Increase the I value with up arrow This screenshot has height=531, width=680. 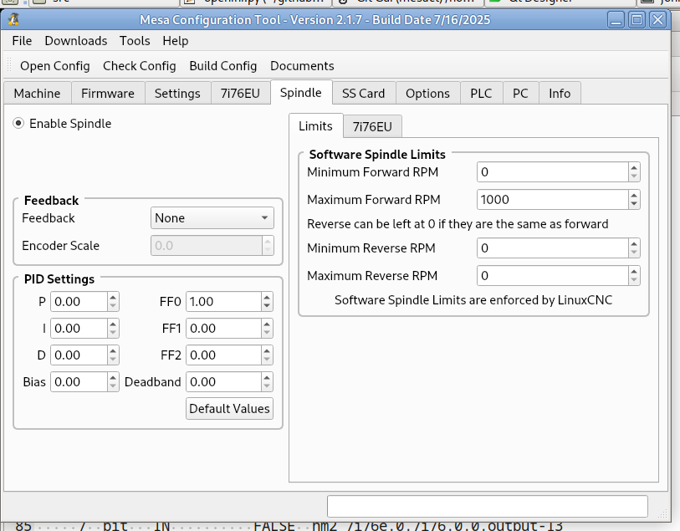coord(113,324)
